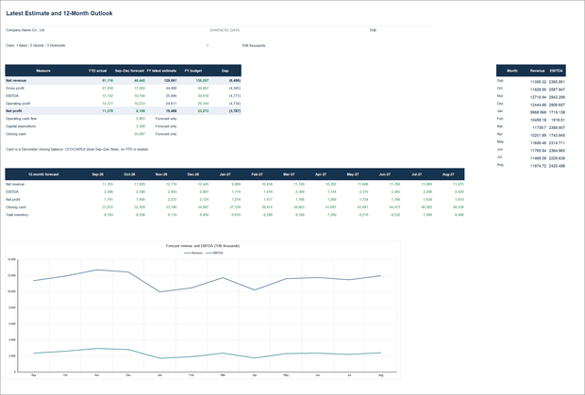The image size is (585, 395).
Task: Select the 'Total inventory' row label
Action: point(17,215)
